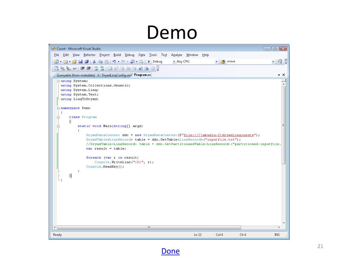The width and height of the screenshot is (344, 258).
Task: Open the Tools menu
Action: 153,55
